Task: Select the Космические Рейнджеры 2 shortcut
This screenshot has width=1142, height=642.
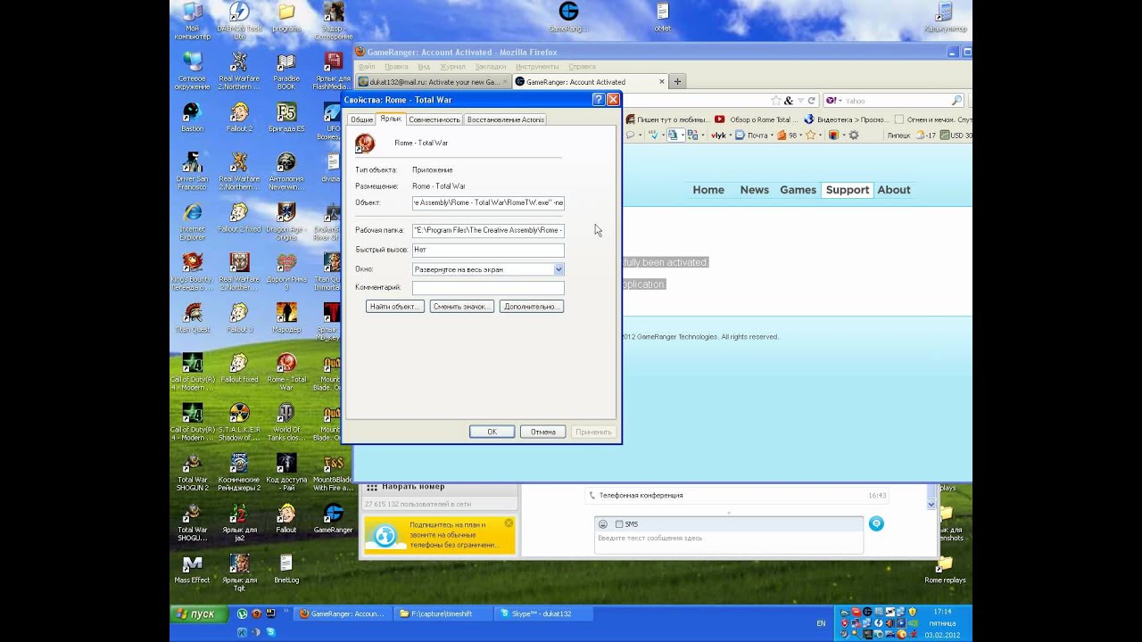Action: click(239, 472)
